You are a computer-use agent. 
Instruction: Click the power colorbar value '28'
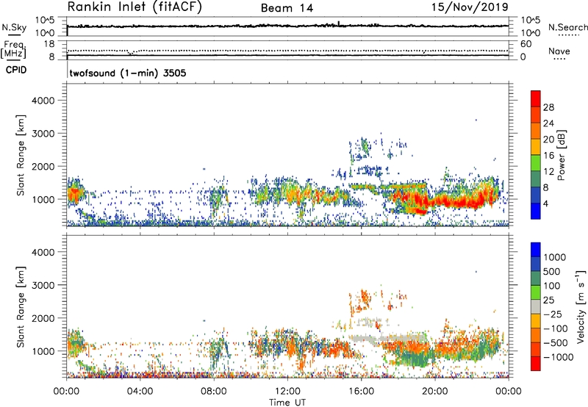[548, 107]
